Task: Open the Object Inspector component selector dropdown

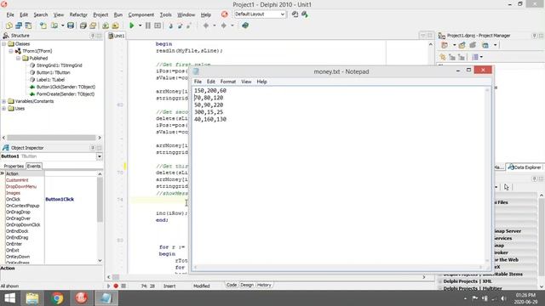Action: click(x=100, y=156)
